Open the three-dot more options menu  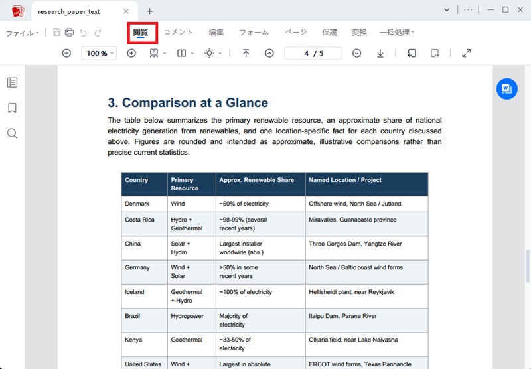[x=468, y=10]
